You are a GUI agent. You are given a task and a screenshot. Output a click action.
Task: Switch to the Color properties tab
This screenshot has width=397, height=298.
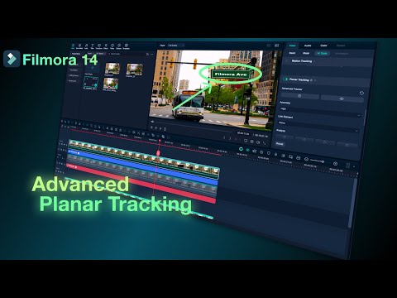(x=324, y=46)
